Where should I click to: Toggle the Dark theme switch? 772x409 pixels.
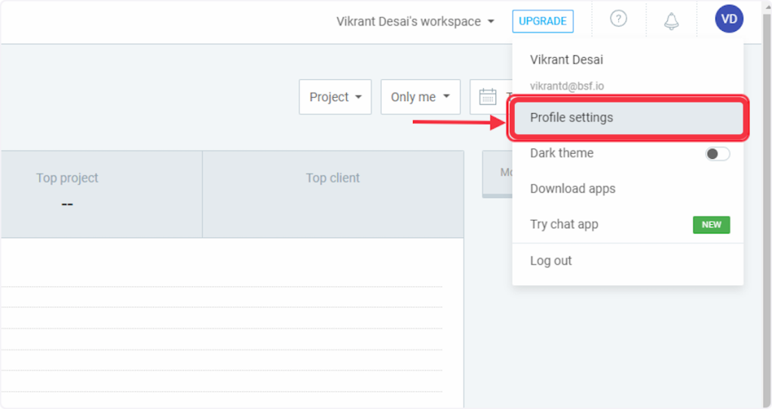pos(717,154)
